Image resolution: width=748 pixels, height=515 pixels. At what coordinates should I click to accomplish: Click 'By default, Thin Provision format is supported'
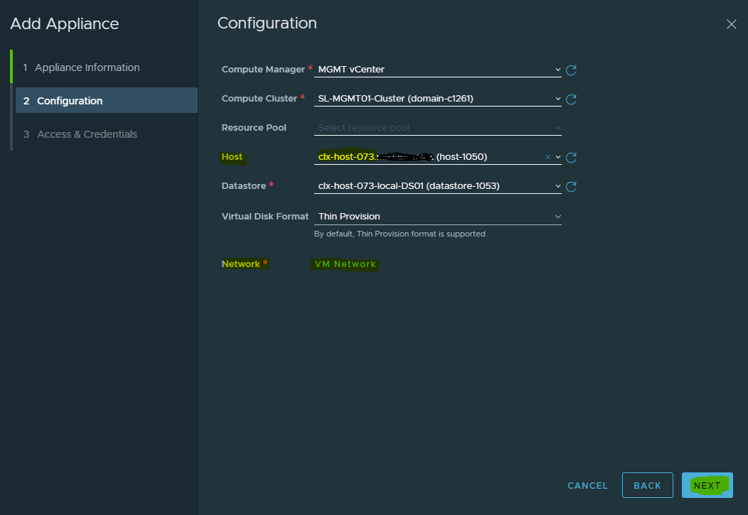tap(400, 234)
